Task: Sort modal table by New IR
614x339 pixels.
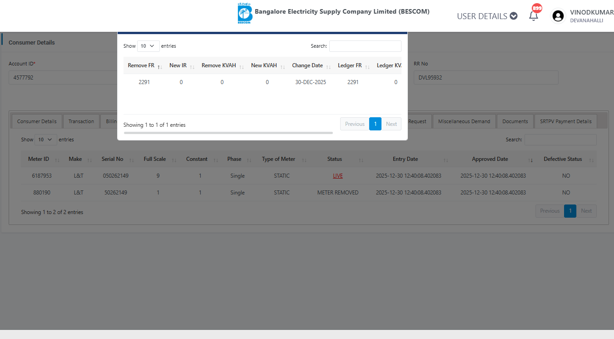Action: tap(192, 66)
